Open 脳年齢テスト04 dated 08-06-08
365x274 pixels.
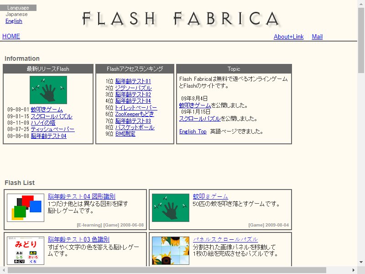(48, 136)
